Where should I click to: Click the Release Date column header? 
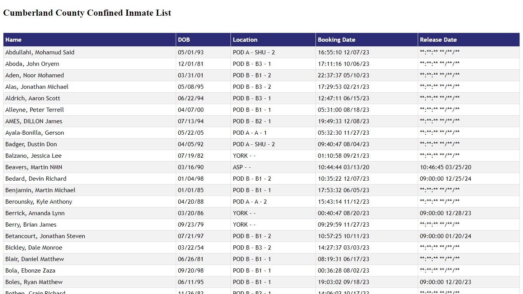tap(469, 40)
